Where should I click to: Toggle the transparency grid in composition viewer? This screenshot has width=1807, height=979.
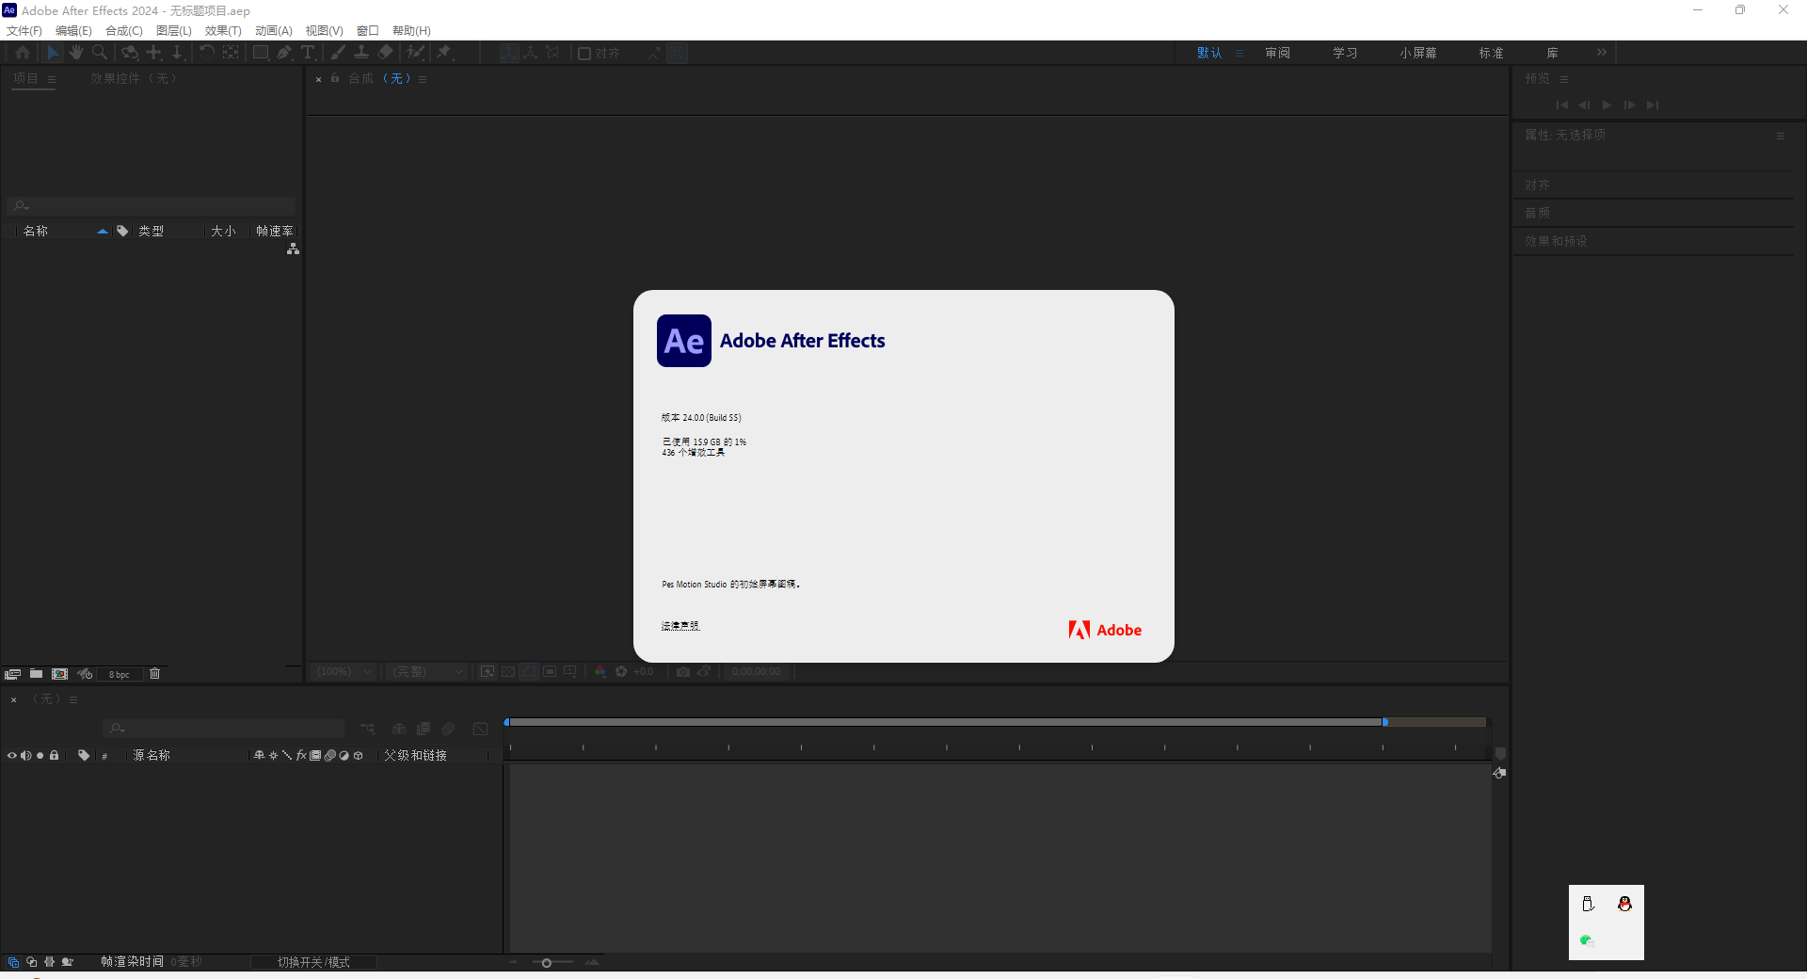coord(509,672)
